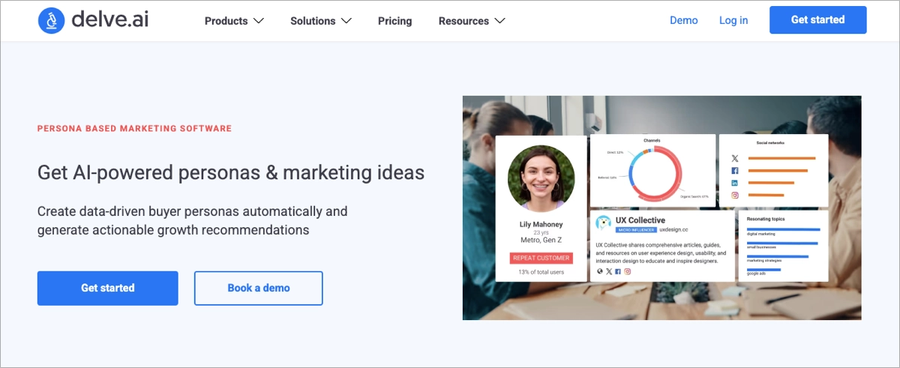Click the '13% of total users' text
Screen dimensions: 900x368
pyautogui.click(x=541, y=272)
